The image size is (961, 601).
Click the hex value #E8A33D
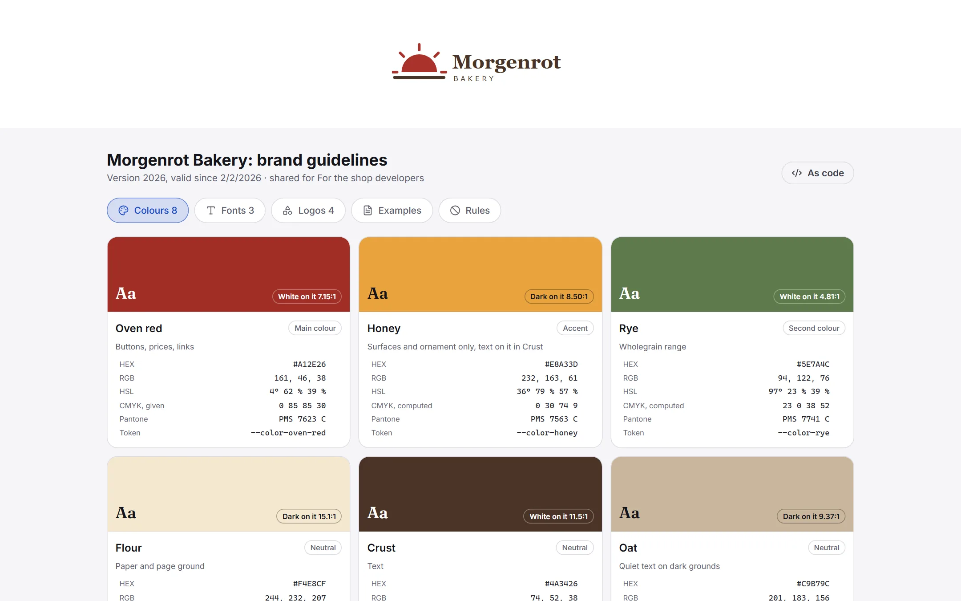[x=561, y=364]
